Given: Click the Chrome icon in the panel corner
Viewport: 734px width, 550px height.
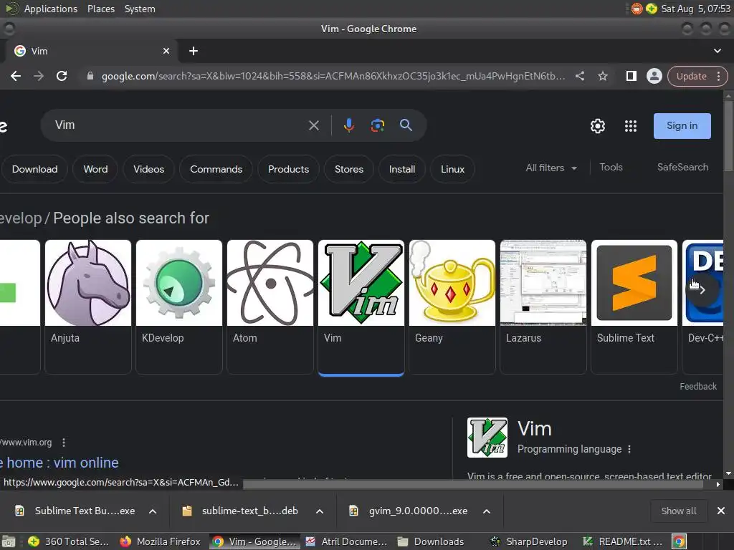Looking at the screenshot, I should point(679,541).
